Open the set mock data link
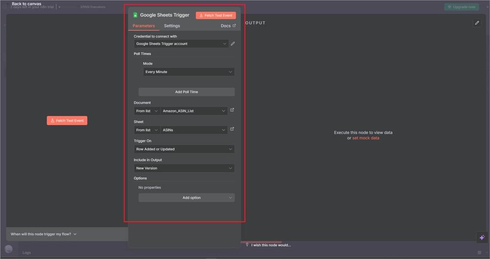This screenshot has height=259, width=490. pyautogui.click(x=366, y=138)
